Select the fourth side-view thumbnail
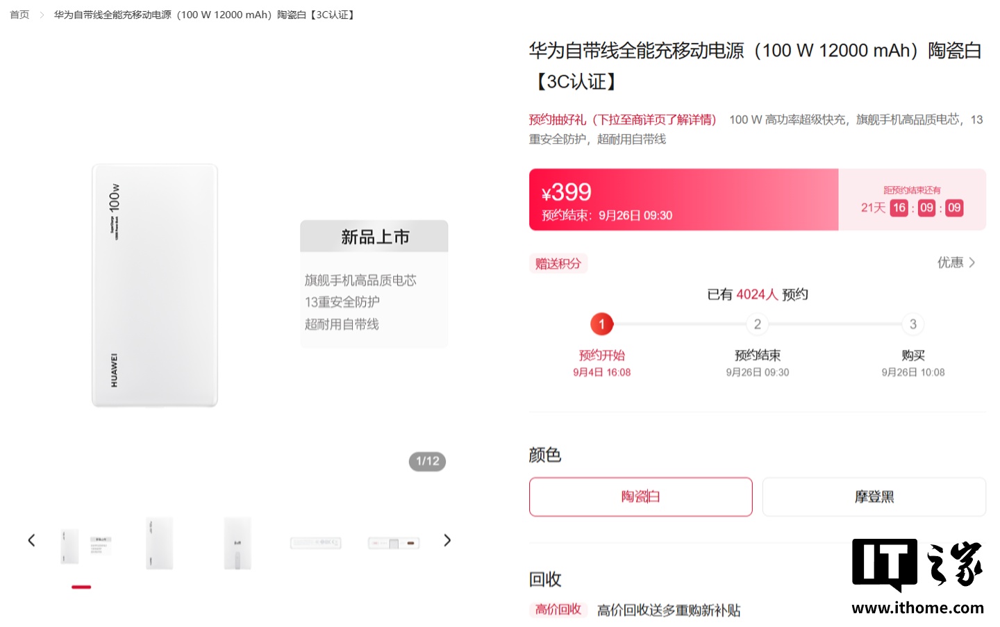1000x627 pixels. click(316, 542)
